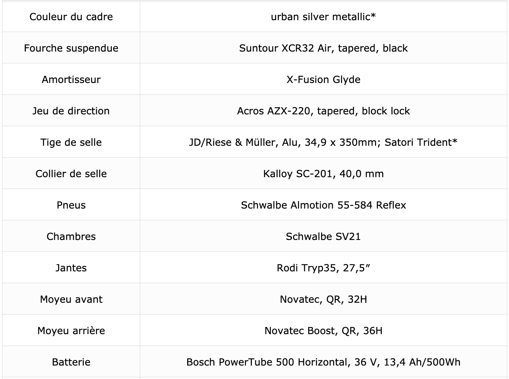Click the 'Jeu de direction' label
The height and width of the screenshot is (379, 509).
click(x=71, y=111)
